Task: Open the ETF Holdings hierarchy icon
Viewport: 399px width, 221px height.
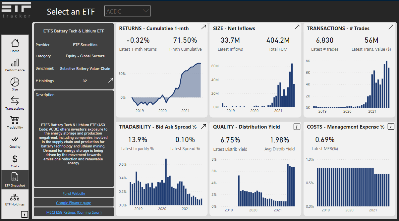Action: click(x=15, y=197)
